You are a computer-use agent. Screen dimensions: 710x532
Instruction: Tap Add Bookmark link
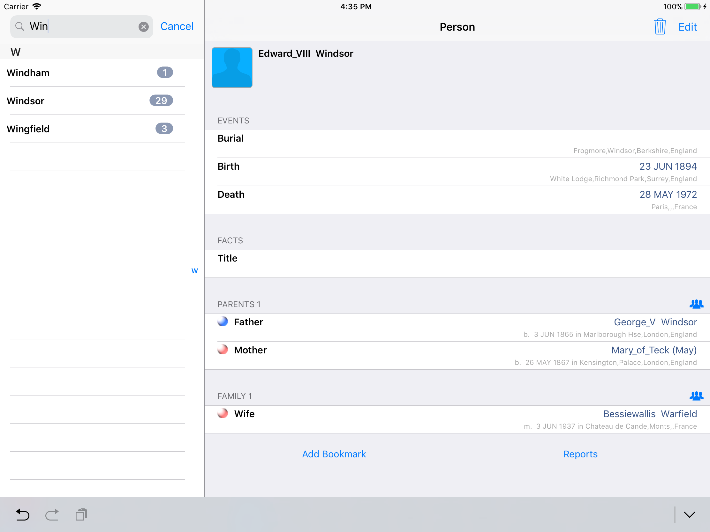click(x=334, y=454)
